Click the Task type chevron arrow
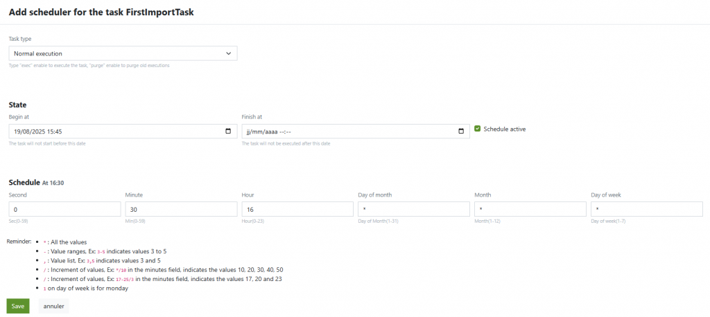Image resolution: width=710 pixels, height=317 pixels. [230, 53]
